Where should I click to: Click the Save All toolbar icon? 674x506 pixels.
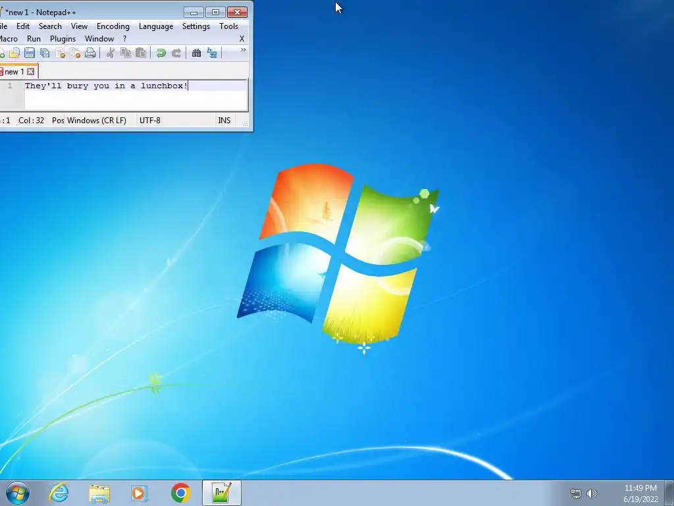click(x=45, y=53)
